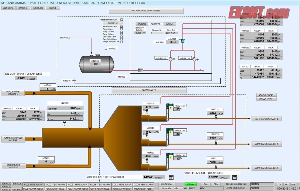Open trend icon beside vbbF111-121-131 total
This screenshot has width=300, height=191.
pyautogui.click(x=234, y=178)
